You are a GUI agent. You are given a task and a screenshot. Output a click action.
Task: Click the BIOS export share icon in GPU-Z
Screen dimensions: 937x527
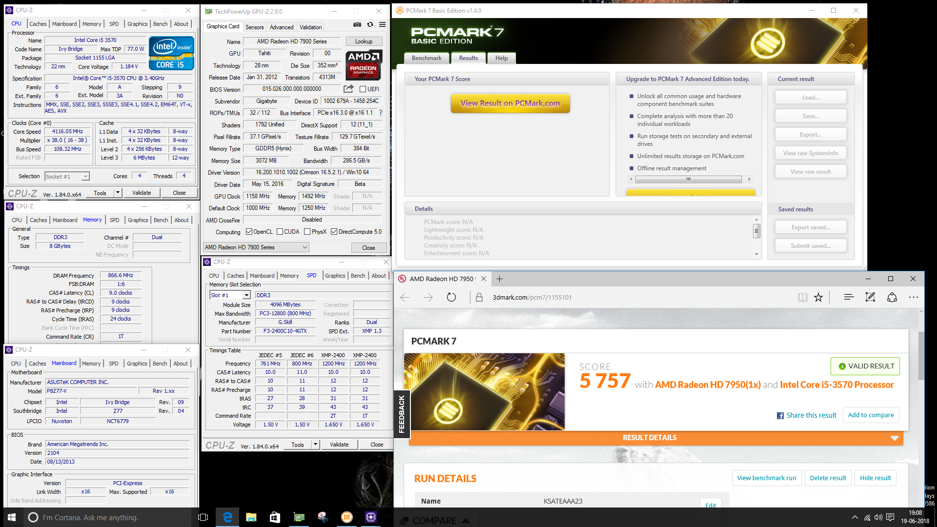click(x=348, y=89)
